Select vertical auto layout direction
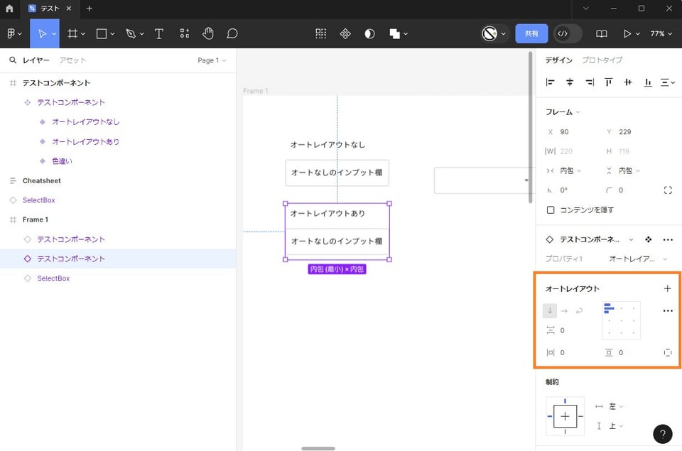 (550, 310)
